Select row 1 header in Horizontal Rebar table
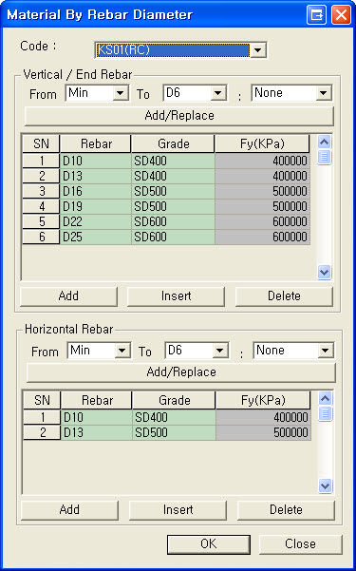This screenshot has width=356, height=571. (42, 417)
